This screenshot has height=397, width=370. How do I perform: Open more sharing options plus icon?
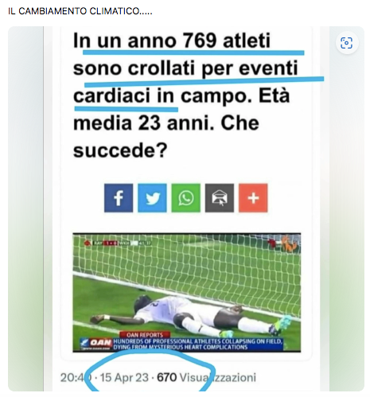(x=253, y=198)
